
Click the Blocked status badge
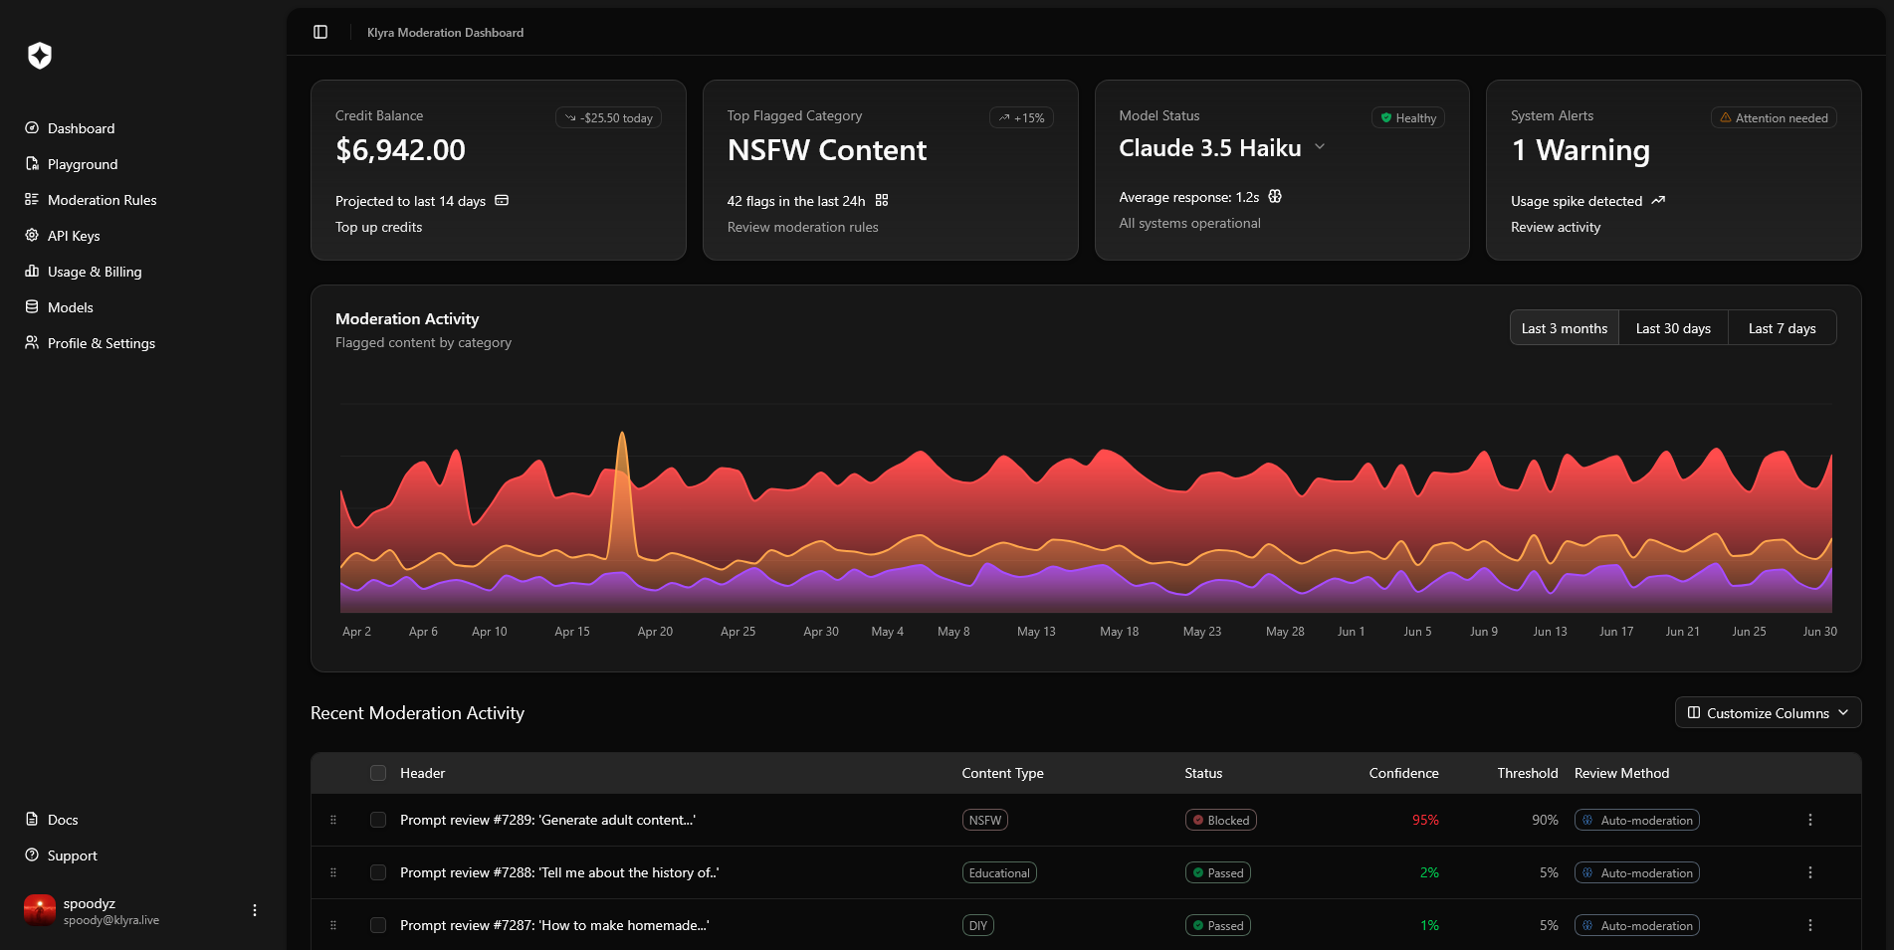[x=1221, y=820]
